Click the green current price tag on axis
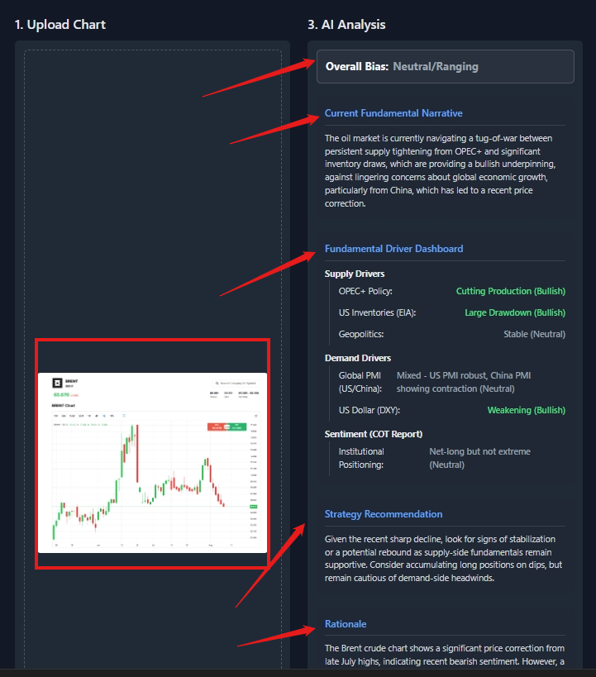This screenshot has height=677, width=596. tap(254, 507)
